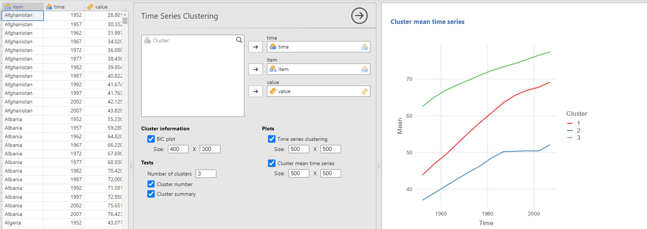The width and height of the screenshot is (647, 229).
Task: Click the BIC plot width size field
Action: click(x=178, y=149)
